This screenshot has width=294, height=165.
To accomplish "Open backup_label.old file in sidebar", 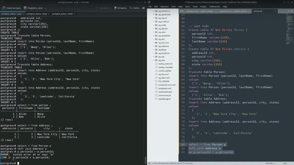I will point(165,64).
